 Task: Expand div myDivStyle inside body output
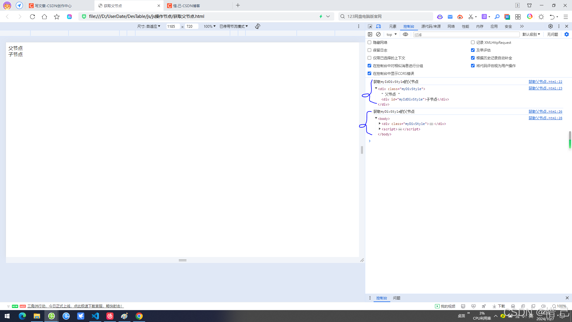click(x=380, y=123)
